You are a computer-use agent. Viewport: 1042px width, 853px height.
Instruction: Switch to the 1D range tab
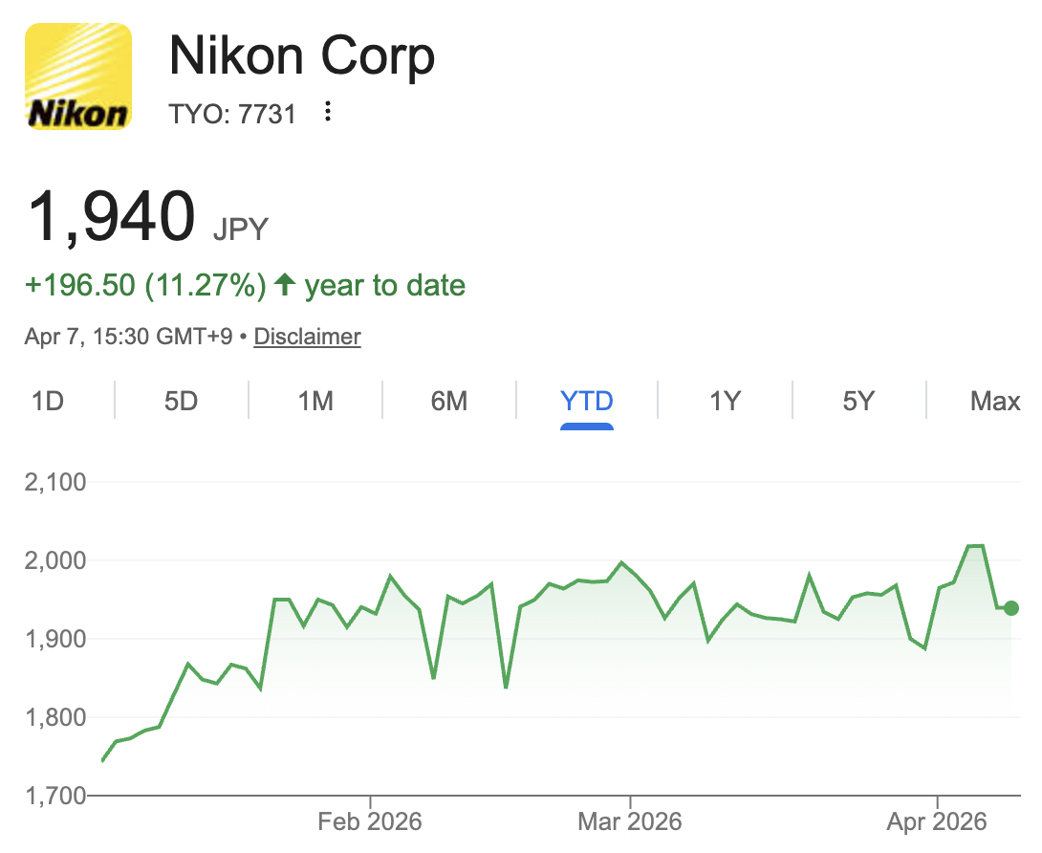click(47, 401)
